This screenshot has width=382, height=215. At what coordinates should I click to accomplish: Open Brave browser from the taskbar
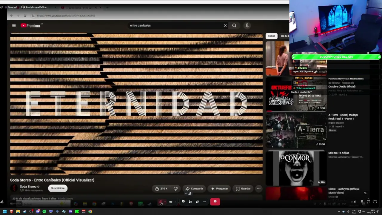(11, 212)
